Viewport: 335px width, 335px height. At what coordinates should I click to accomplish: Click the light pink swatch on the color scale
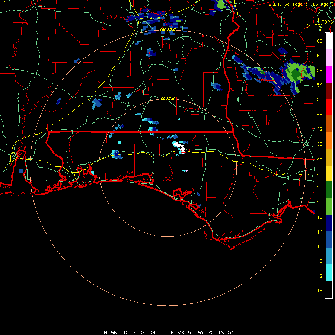[329, 57]
